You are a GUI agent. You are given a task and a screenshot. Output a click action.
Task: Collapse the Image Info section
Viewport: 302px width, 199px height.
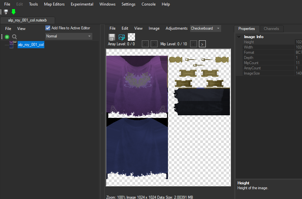point(239,36)
